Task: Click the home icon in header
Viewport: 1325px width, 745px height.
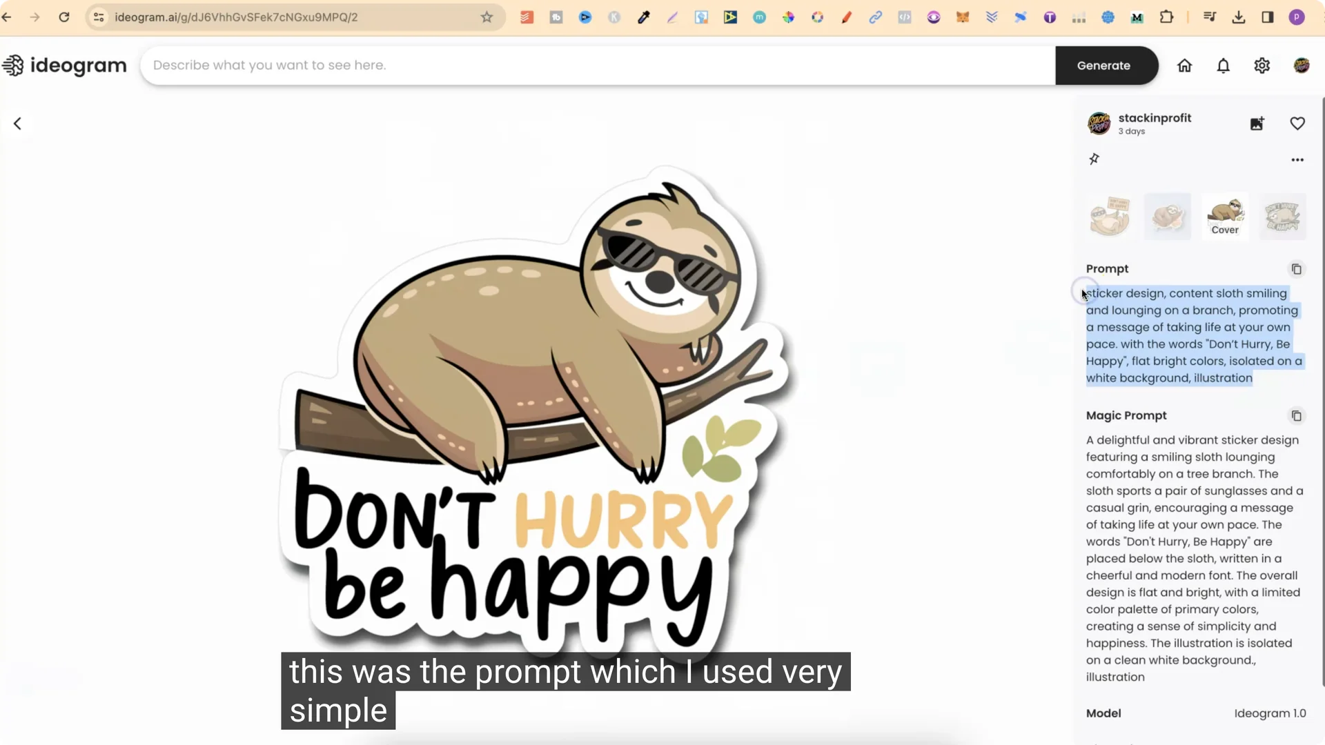Action: pos(1184,66)
